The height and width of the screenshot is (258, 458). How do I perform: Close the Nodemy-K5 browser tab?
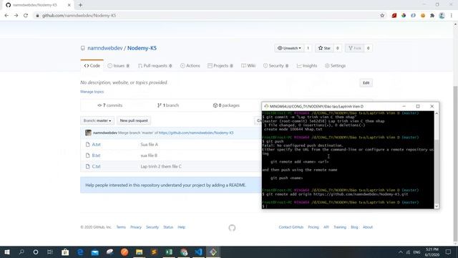tap(69, 5)
